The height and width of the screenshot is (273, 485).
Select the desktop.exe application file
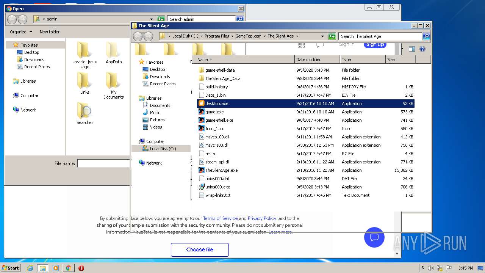tap(306, 104)
